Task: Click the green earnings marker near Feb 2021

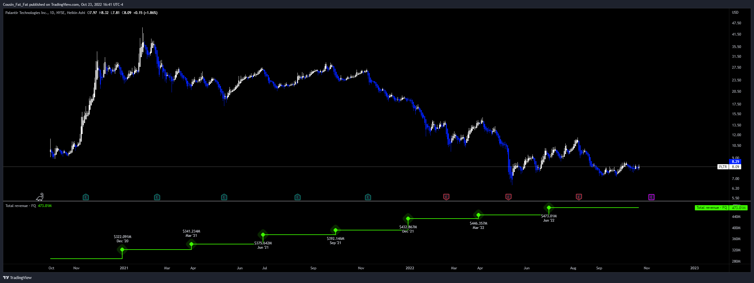Action: [157, 197]
